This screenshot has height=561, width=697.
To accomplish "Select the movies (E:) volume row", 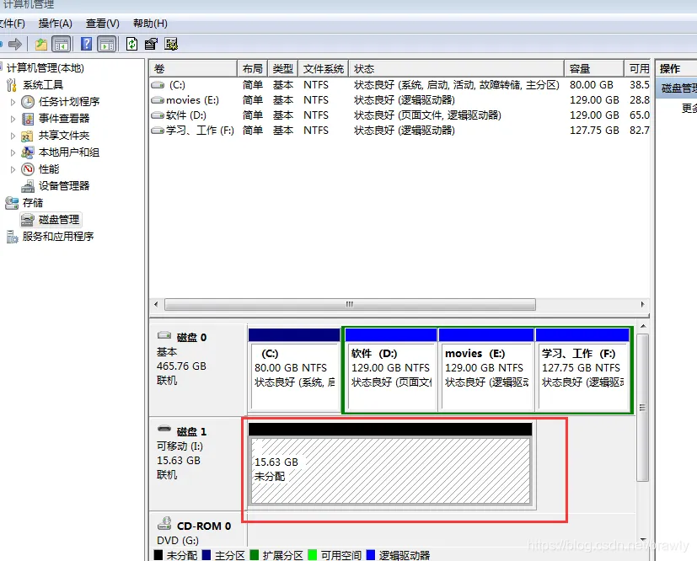I will pos(399,100).
